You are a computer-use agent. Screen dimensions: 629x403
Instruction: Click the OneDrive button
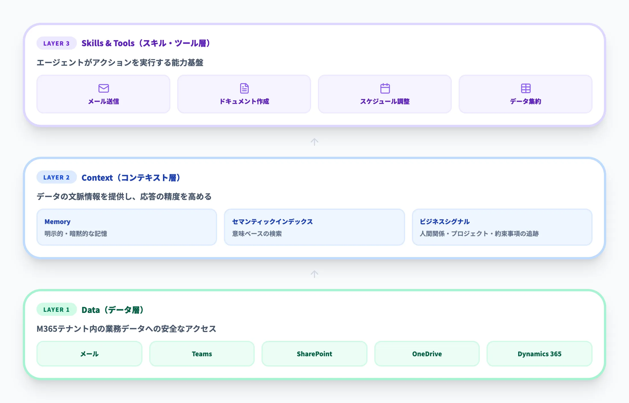point(427,354)
